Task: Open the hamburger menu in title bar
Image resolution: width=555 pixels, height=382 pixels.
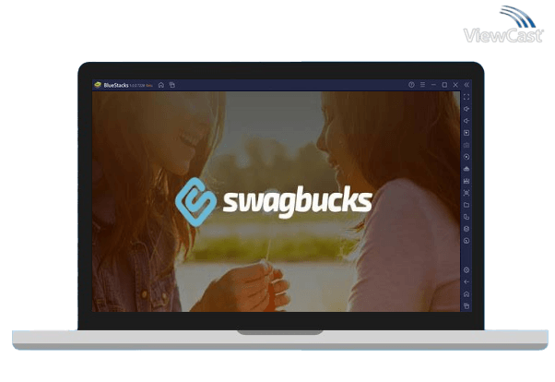Action: tap(422, 85)
